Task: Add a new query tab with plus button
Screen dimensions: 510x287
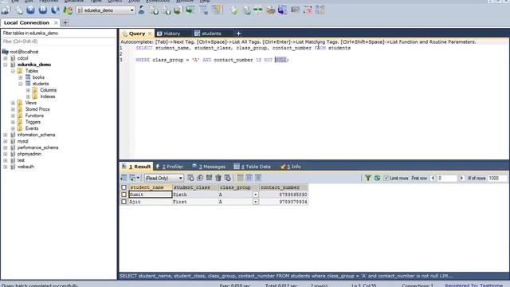Action: (238, 33)
